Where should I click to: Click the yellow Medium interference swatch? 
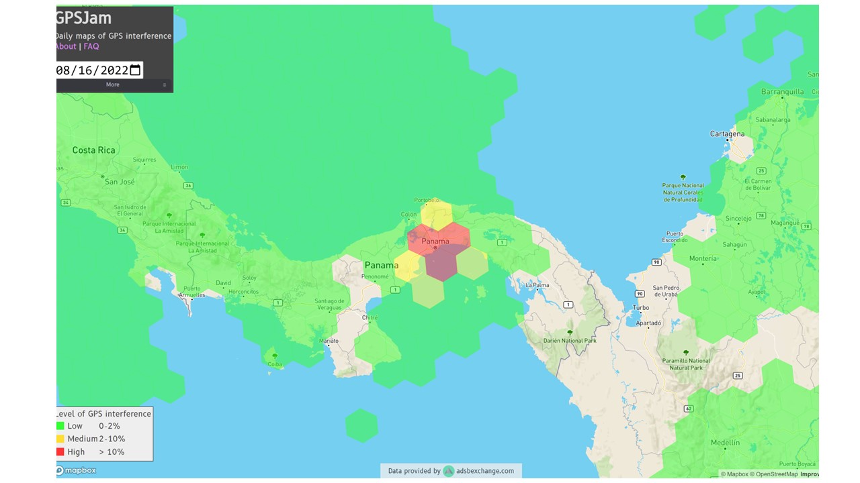(61, 439)
